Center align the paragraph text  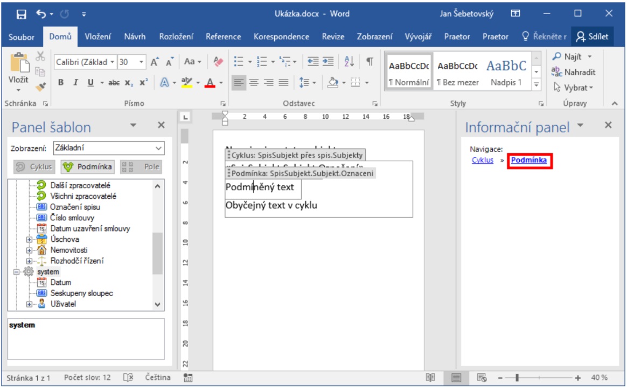(253, 83)
